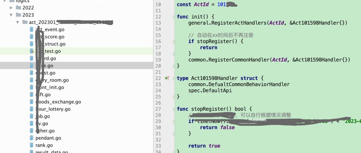Click 'func init()' on line 12
This screenshot has width=361, height=153.
(193, 17)
